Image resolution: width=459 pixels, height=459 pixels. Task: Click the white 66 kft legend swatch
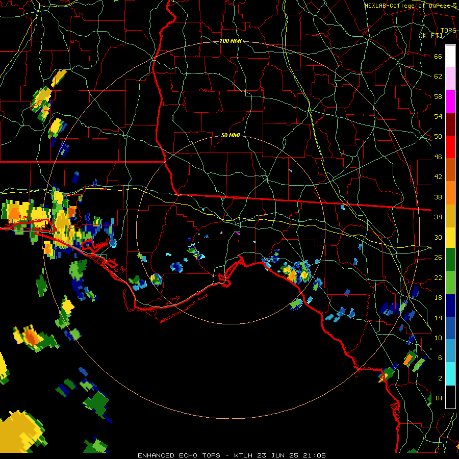(x=450, y=56)
